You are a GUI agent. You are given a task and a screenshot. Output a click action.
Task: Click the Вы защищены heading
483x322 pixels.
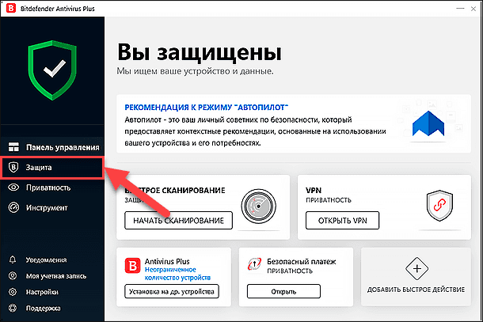click(200, 52)
